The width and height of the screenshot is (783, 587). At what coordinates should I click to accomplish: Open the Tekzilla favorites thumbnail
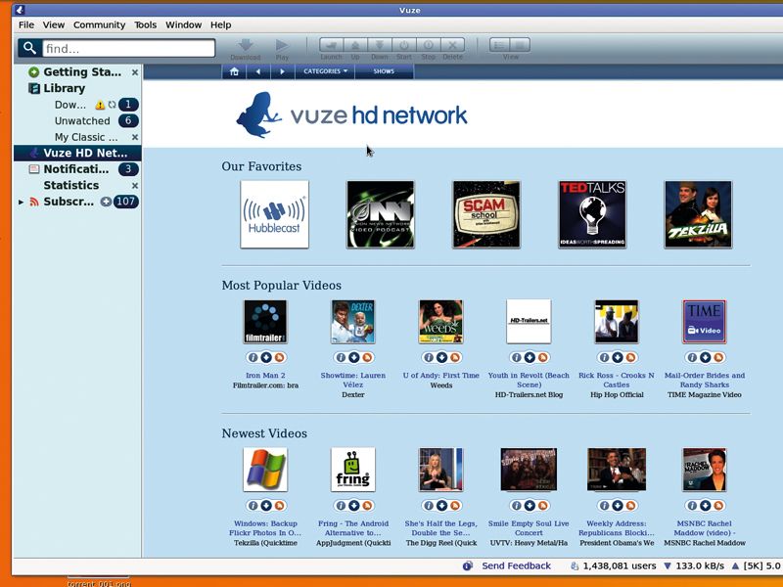[x=698, y=214]
